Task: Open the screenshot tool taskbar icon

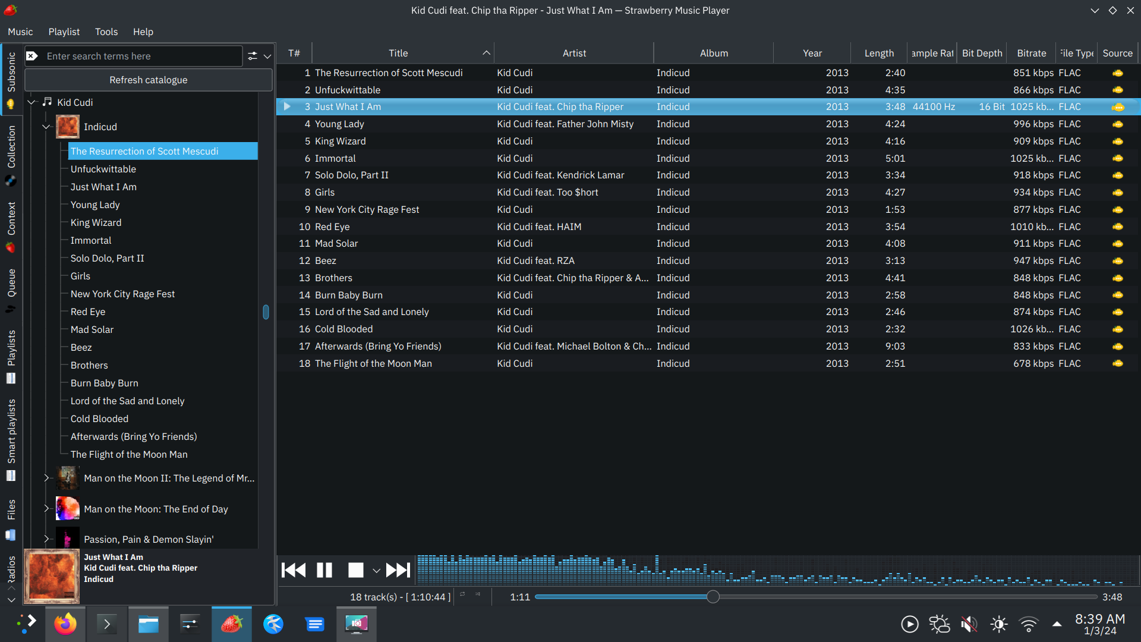Action: [x=357, y=624]
